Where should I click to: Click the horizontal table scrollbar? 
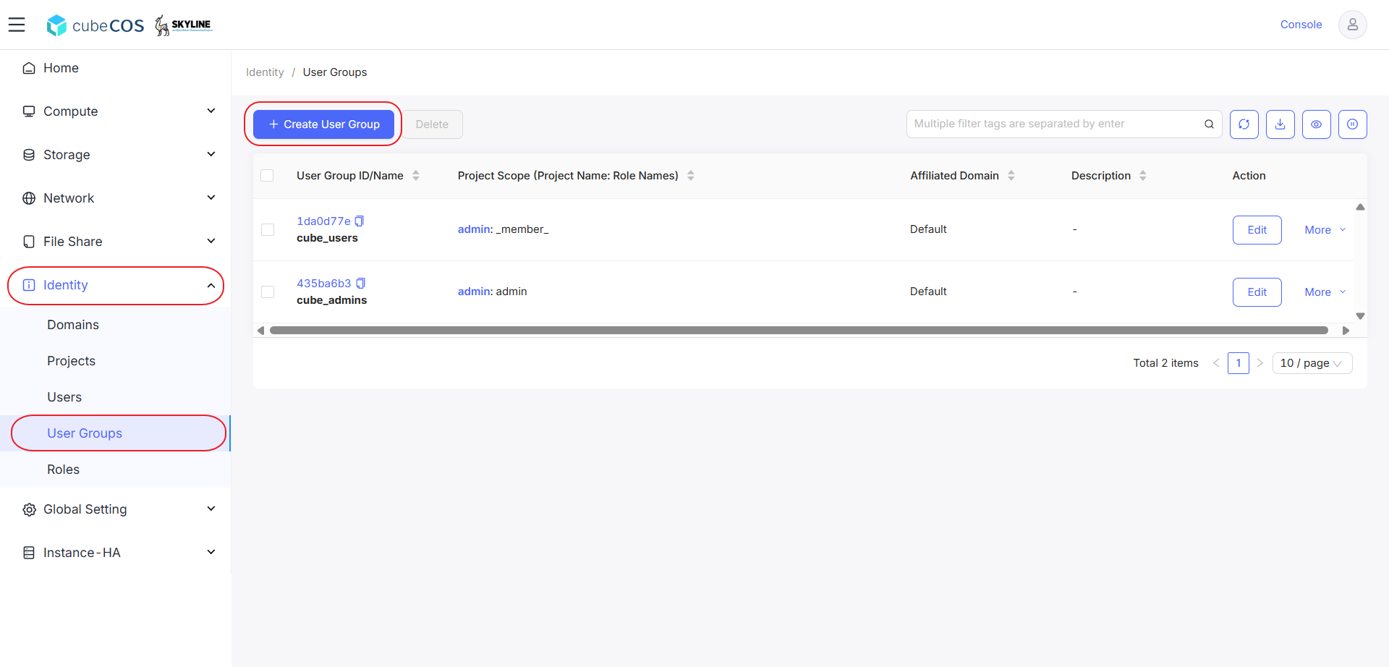tap(799, 331)
